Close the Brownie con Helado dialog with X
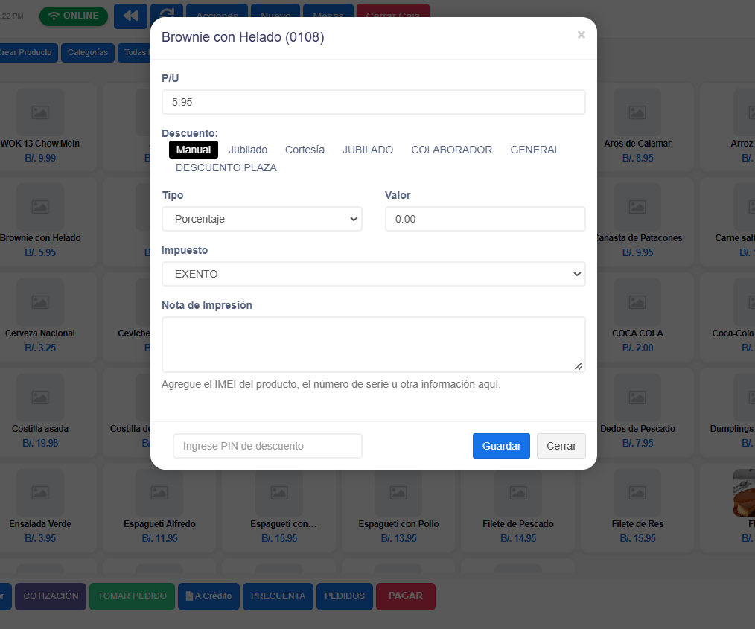The image size is (755, 629). pyautogui.click(x=582, y=35)
